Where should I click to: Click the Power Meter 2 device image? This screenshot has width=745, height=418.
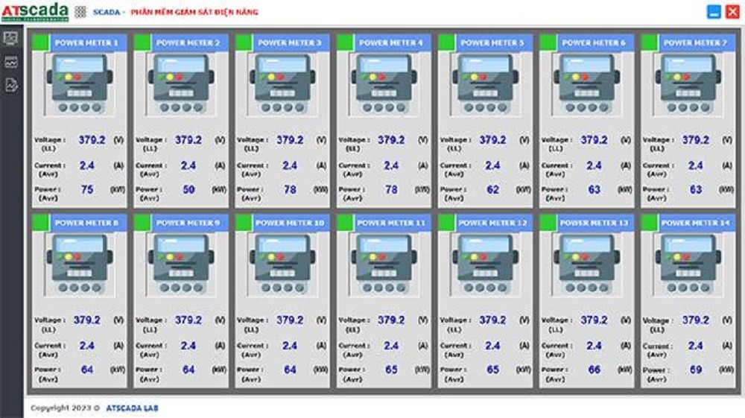(x=181, y=84)
